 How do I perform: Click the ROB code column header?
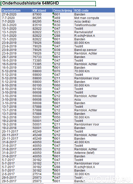(x=94, y=10)
